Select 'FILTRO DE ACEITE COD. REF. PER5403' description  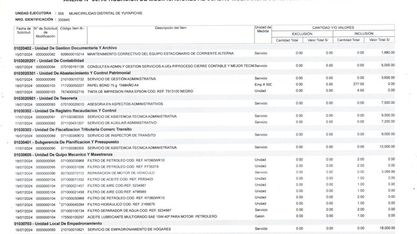120,179
